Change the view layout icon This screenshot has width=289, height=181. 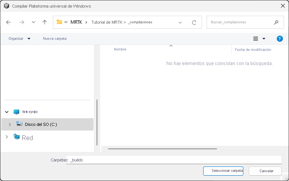click(255, 39)
